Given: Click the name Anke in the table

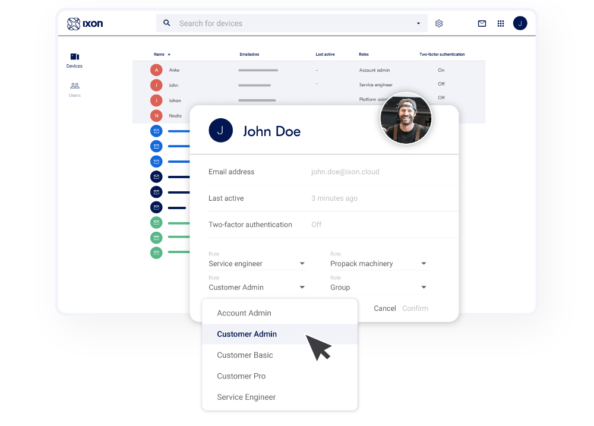Looking at the screenshot, I should pyautogui.click(x=174, y=70).
